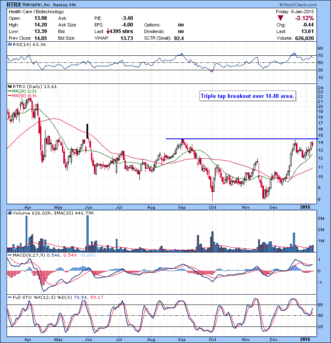The width and height of the screenshot is (331, 343).
Task: Click the Dividends no value
Action: tap(181, 31)
